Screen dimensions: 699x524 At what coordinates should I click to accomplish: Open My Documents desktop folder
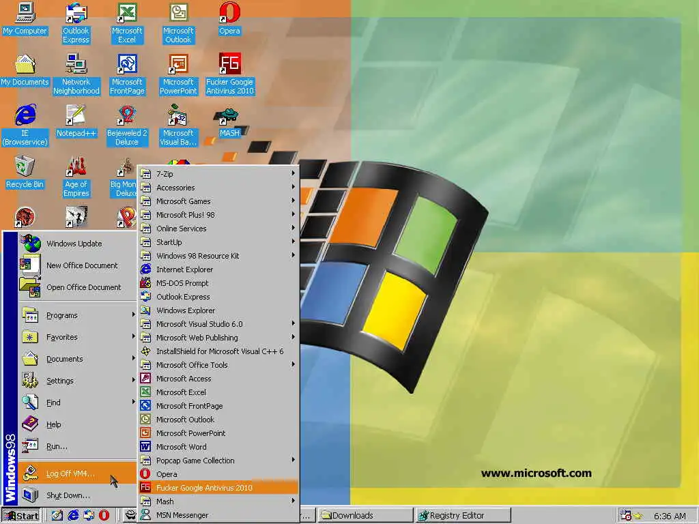(x=25, y=70)
